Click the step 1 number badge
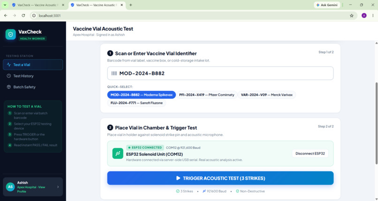The height and width of the screenshot is (201, 378). 110,53
